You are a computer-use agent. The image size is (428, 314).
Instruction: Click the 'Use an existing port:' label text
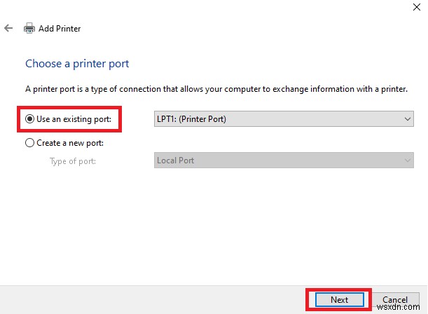(74, 119)
